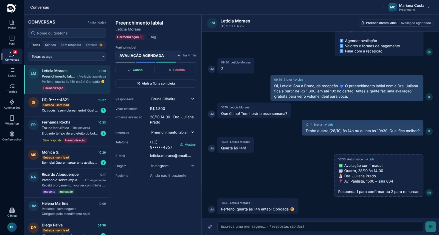Click the bot icon beside the menu options message
The height and width of the screenshot is (235, 439).
429,52
